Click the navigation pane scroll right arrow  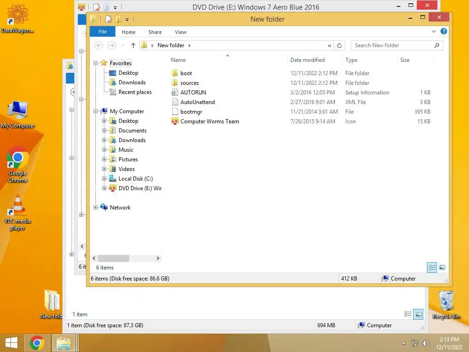158,258
